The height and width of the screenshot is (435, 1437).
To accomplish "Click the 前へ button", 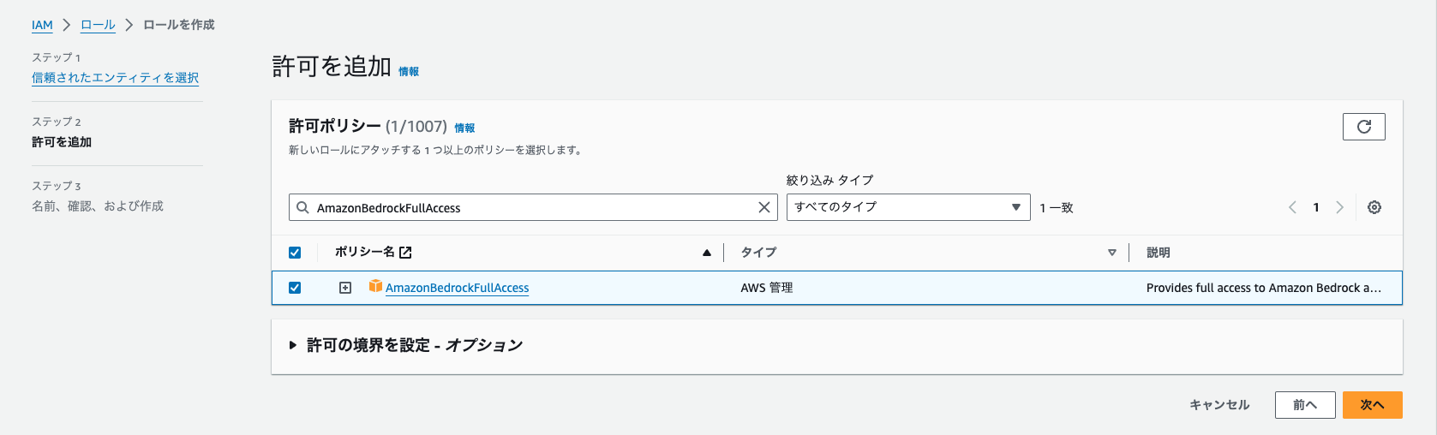I will coord(1304,405).
